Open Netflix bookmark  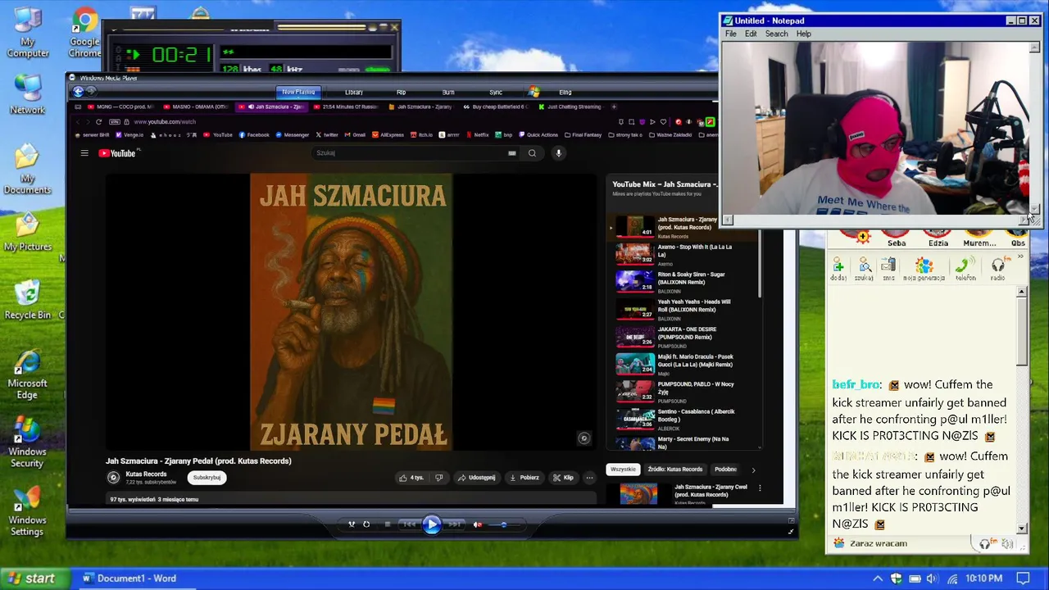tap(477, 135)
